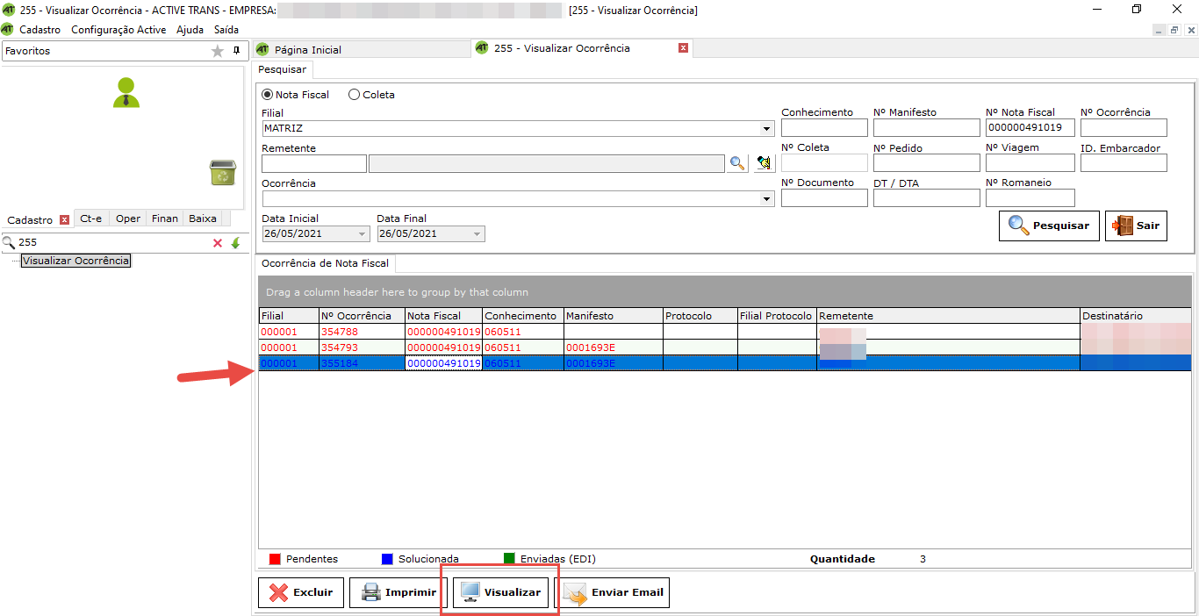The width and height of the screenshot is (1199, 616).
Task: Open the Cadastro menu
Action: coord(40,29)
